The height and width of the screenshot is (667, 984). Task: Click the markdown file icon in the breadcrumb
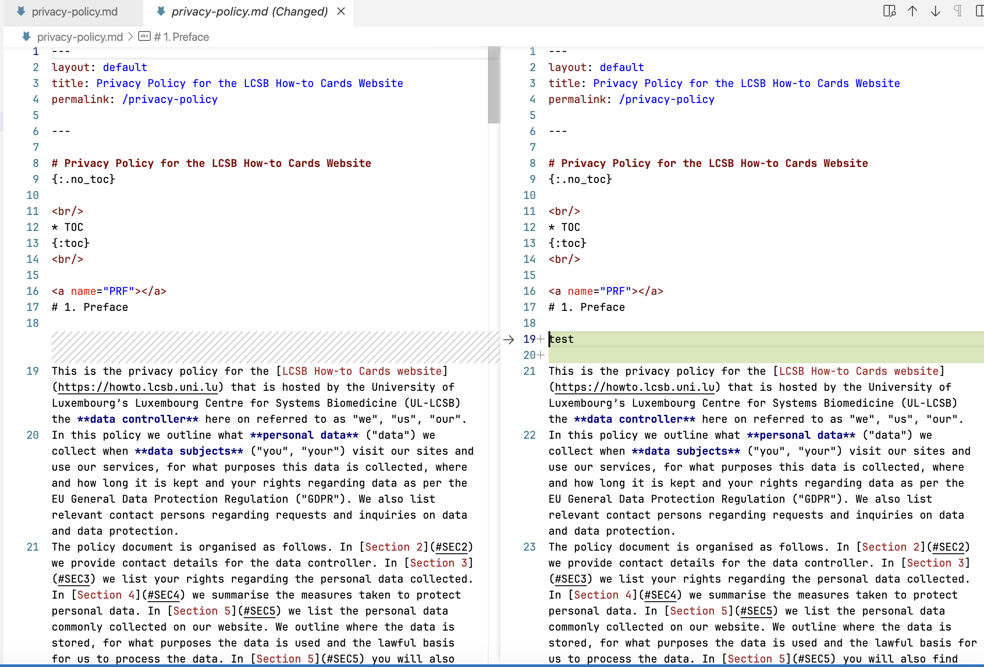(x=27, y=37)
